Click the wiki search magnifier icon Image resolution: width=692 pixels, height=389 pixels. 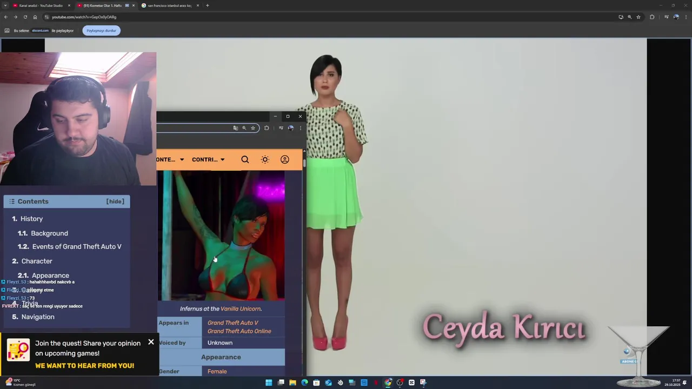coord(245,159)
